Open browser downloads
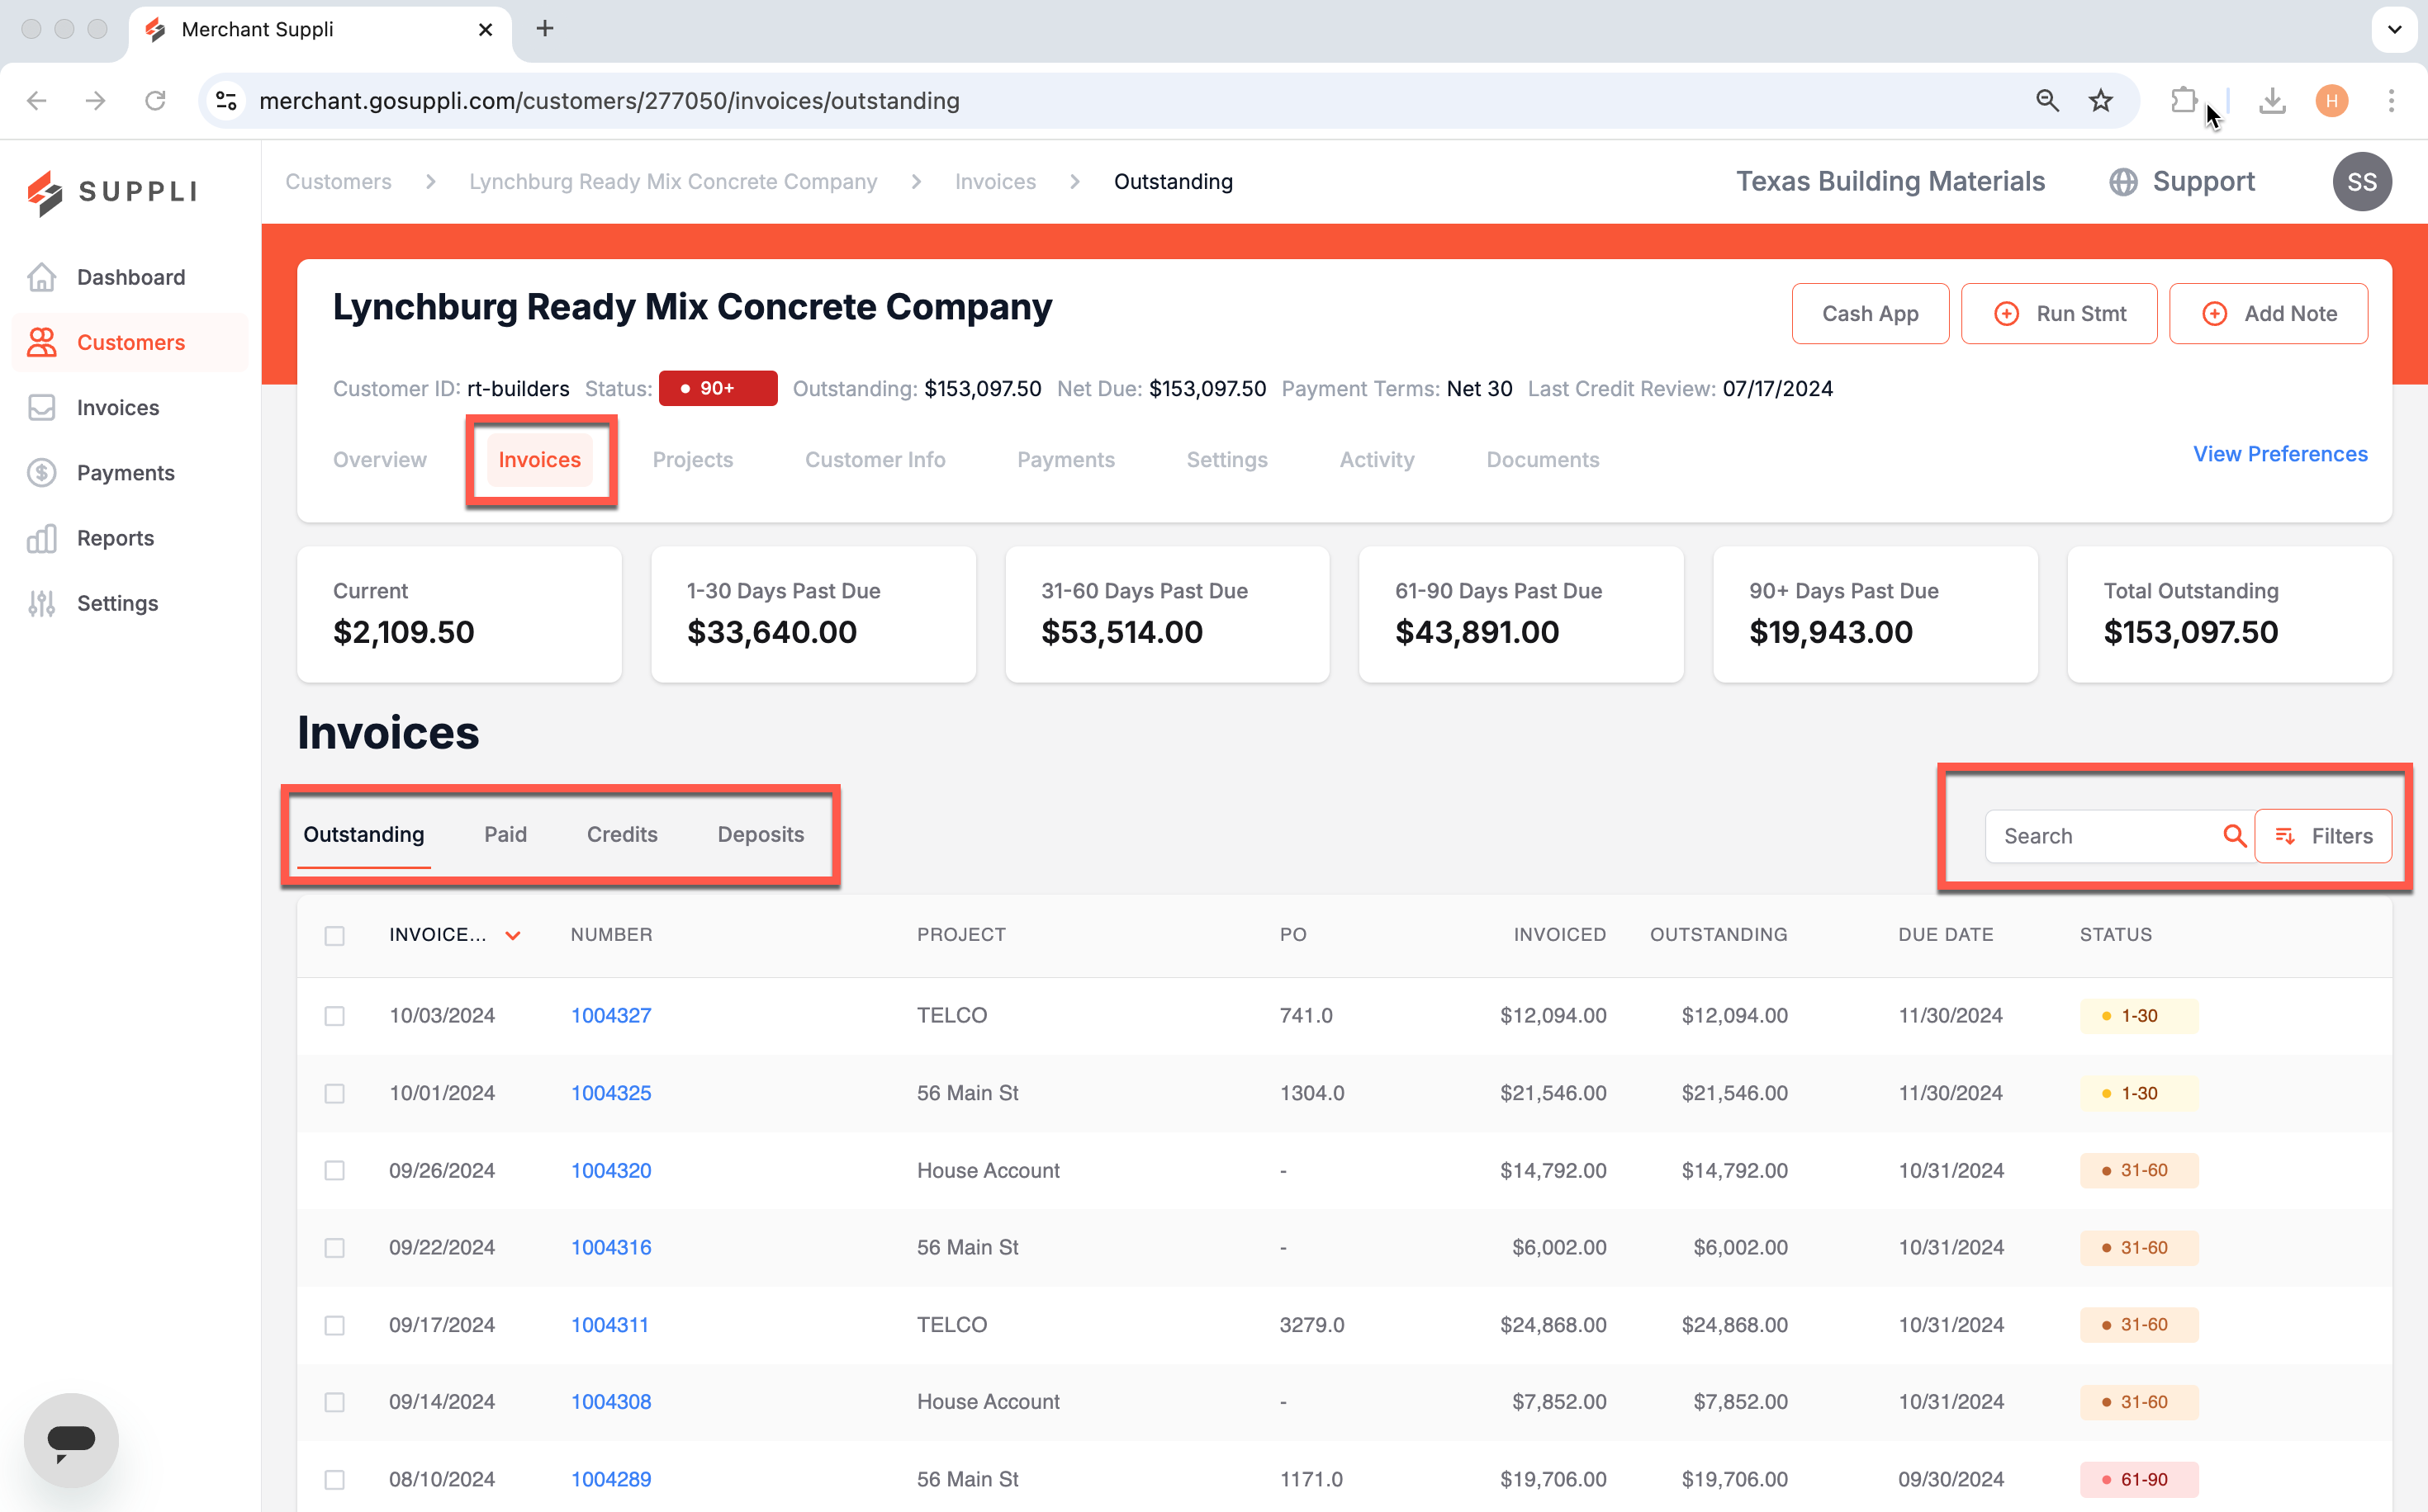The image size is (2428, 1512). [2272, 100]
